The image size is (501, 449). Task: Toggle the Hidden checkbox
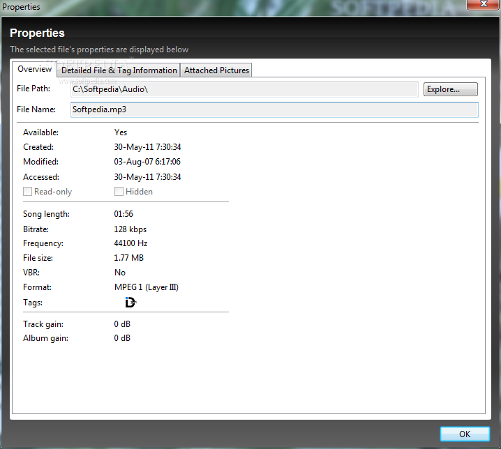[119, 192]
